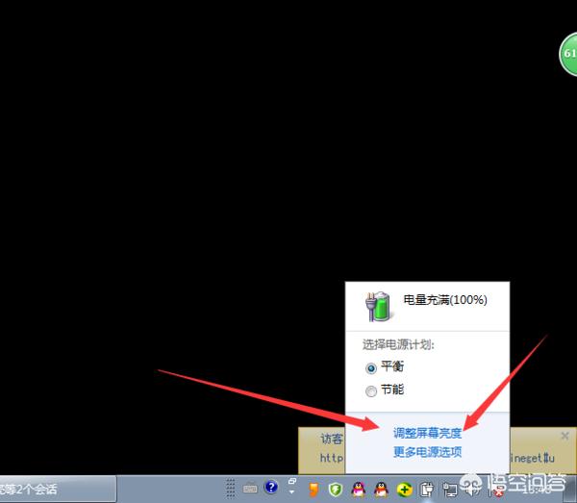Click the language bar restore icon
The height and width of the screenshot is (503, 577).
292,481
